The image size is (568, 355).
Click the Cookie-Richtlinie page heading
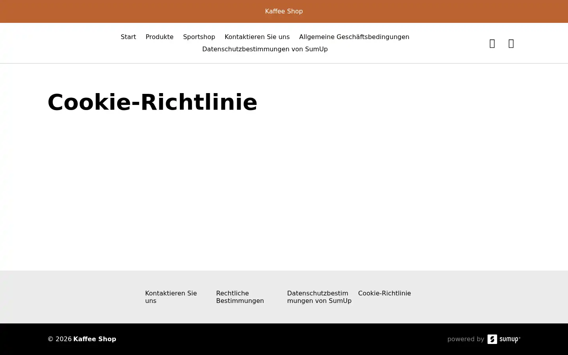(x=152, y=102)
